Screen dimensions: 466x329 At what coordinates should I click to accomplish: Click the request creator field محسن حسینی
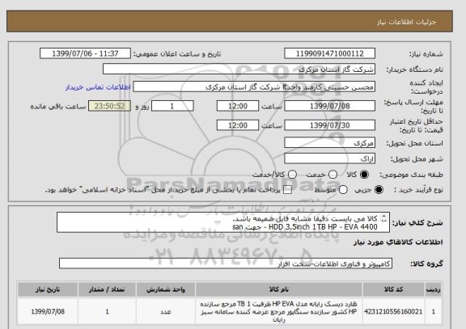254,87
